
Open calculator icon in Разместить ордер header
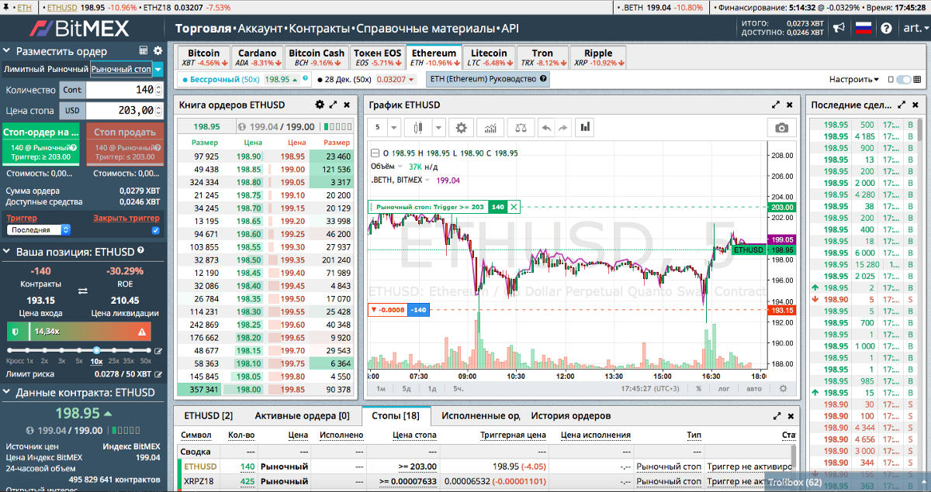tap(144, 50)
